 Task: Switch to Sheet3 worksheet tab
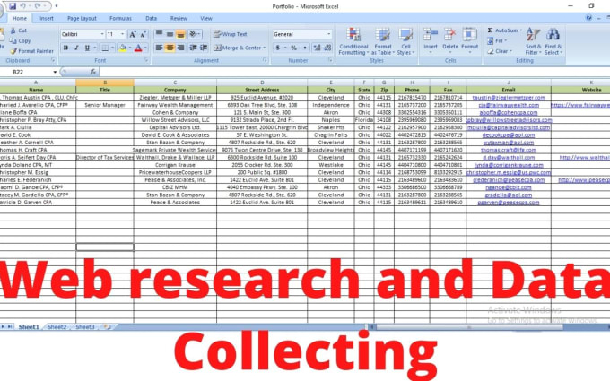click(85, 327)
